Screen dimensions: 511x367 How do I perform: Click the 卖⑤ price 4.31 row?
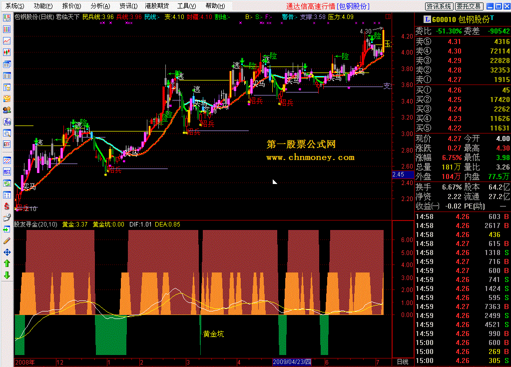click(x=463, y=42)
